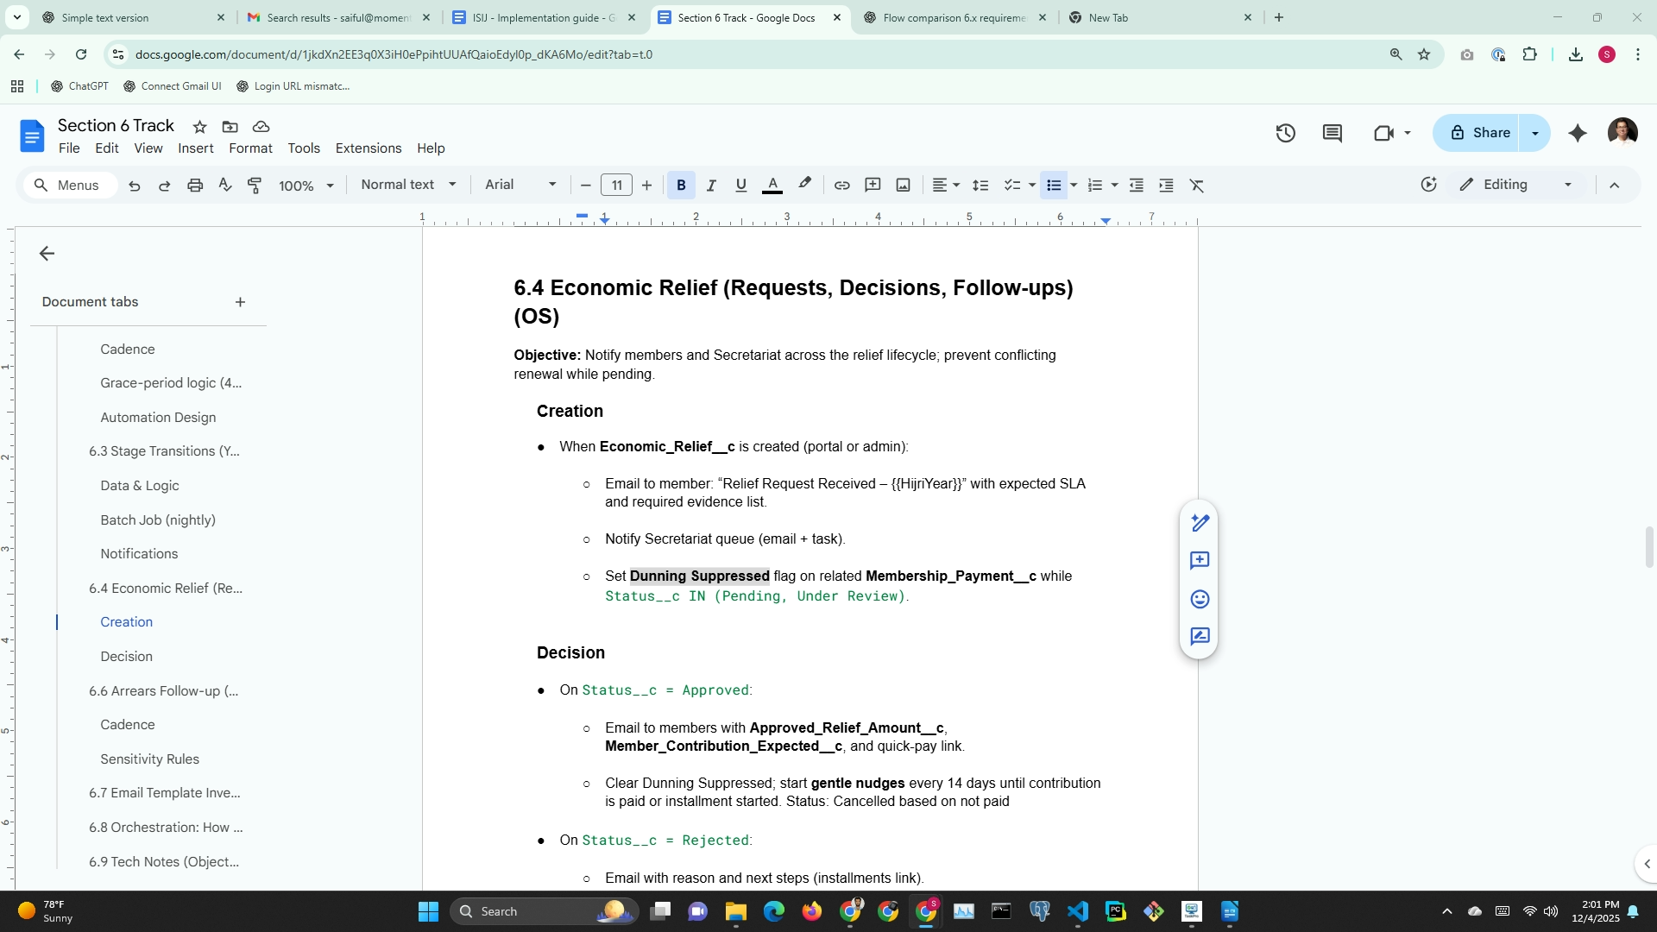Screen dimensions: 1657x932
Task: Click the Clear formatting icon
Action: tap(1196, 186)
